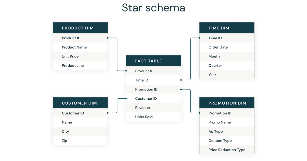This screenshot has height=161, width=307.
Task: Click the Zip field in Customer Dim
Action: [64, 141]
